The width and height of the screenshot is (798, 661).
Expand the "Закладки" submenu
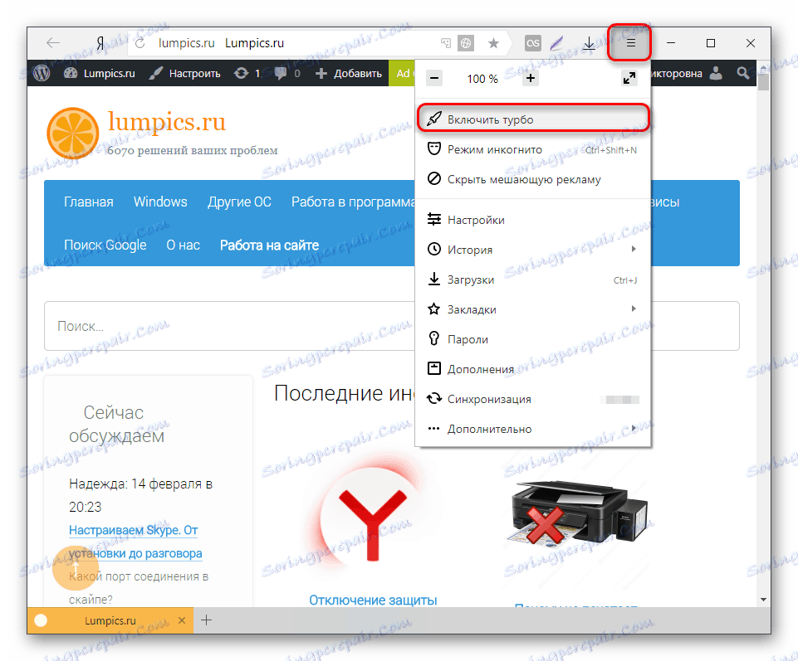[x=533, y=309]
